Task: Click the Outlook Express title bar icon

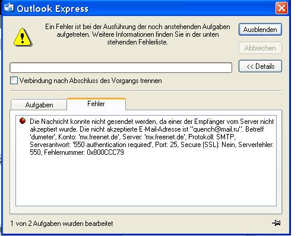Action: point(9,8)
